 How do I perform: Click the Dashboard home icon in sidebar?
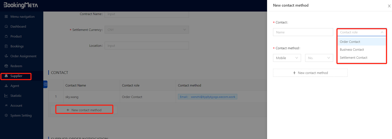click(x=6, y=27)
